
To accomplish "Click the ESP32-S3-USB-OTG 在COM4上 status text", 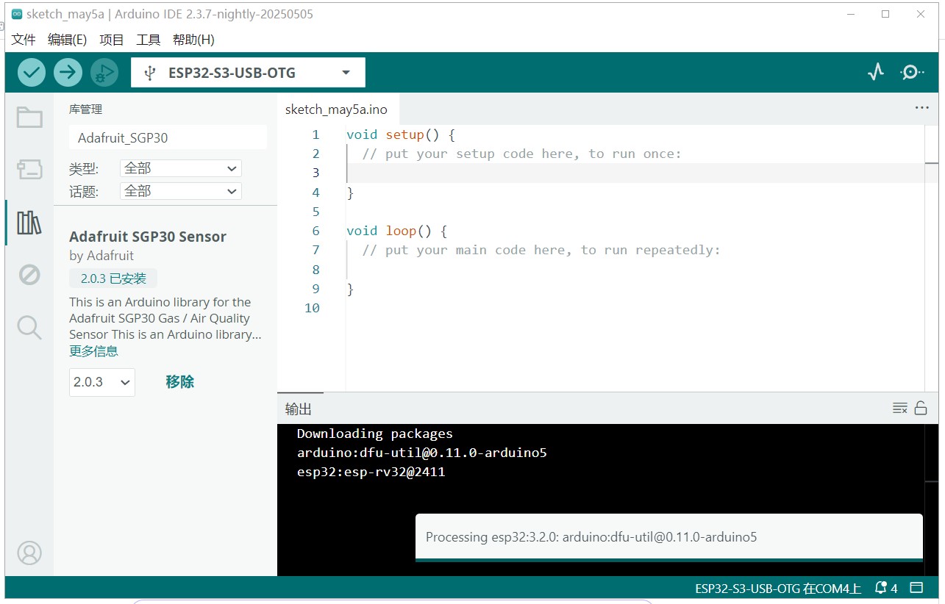I will tap(778, 588).
